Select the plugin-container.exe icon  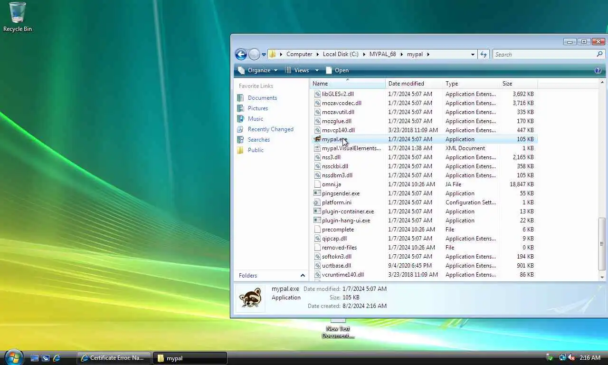[317, 211]
